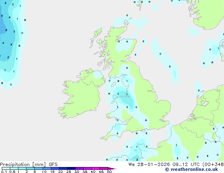Click the "0.5" legend scale label
Screen dimensions: 224x173
[x=12, y=172]
